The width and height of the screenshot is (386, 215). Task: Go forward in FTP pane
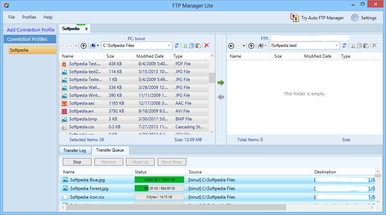click(238, 46)
